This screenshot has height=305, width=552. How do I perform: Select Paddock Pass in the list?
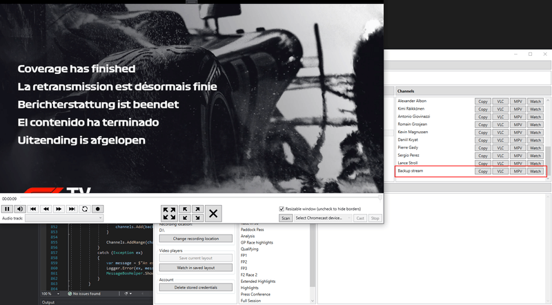(252, 230)
